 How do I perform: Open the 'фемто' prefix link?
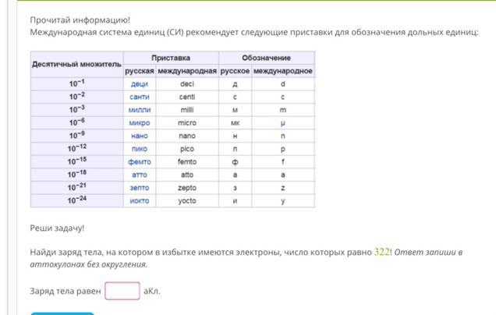coord(140,162)
